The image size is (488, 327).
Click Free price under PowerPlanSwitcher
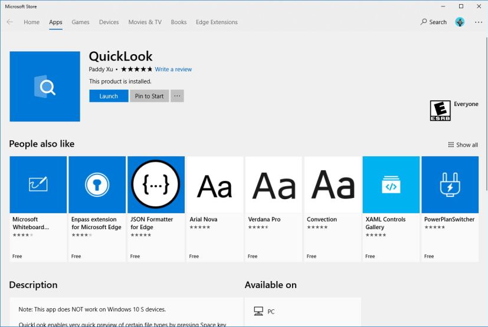[429, 256]
